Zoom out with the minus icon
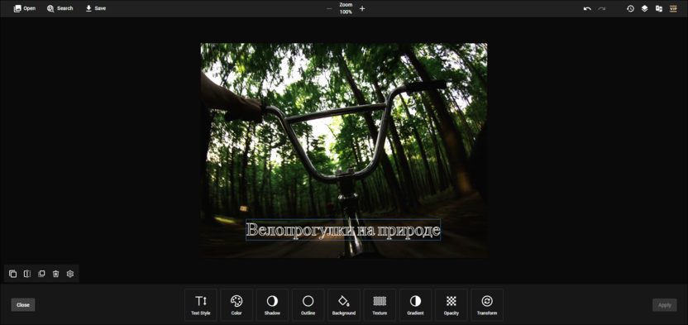This screenshot has height=325, width=688. click(329, 9)
